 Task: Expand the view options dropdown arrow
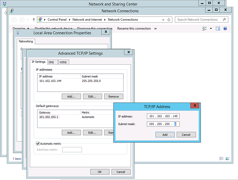pyautogui.click(x=211, y=29)
